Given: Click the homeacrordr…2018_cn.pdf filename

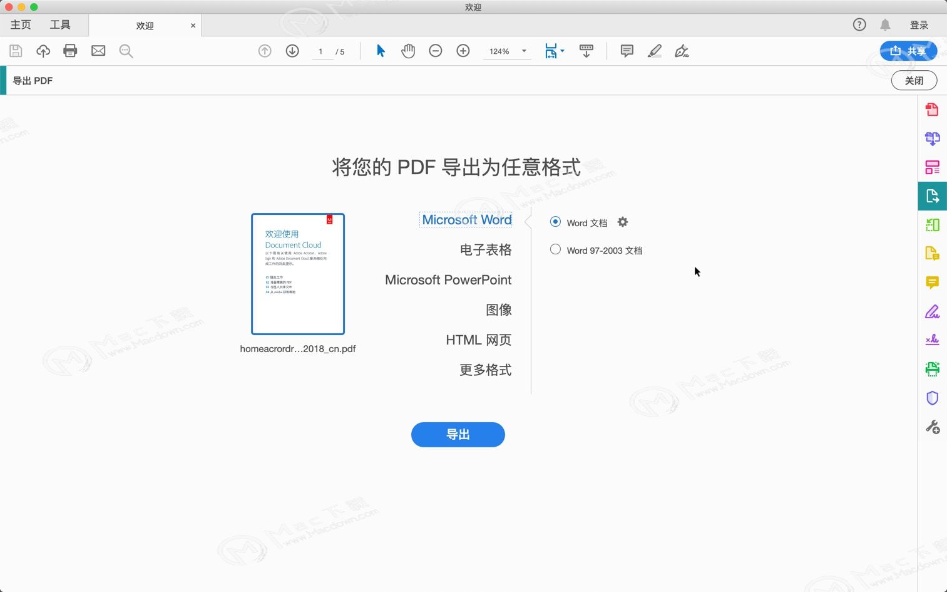Looking at the screenshot, I should click(298, 349).
